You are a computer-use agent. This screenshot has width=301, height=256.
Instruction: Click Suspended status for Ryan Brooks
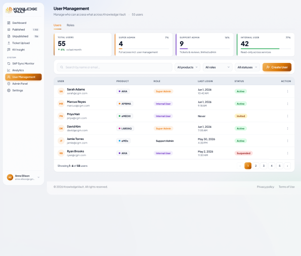[x=243, y=153]
